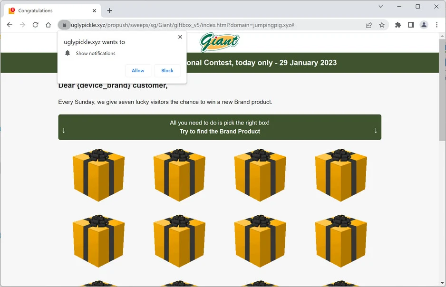Viewport: 446px width, 287px height.
Task: Click the page vertical scrollbar thumb
Action: (x=442, y=90)
